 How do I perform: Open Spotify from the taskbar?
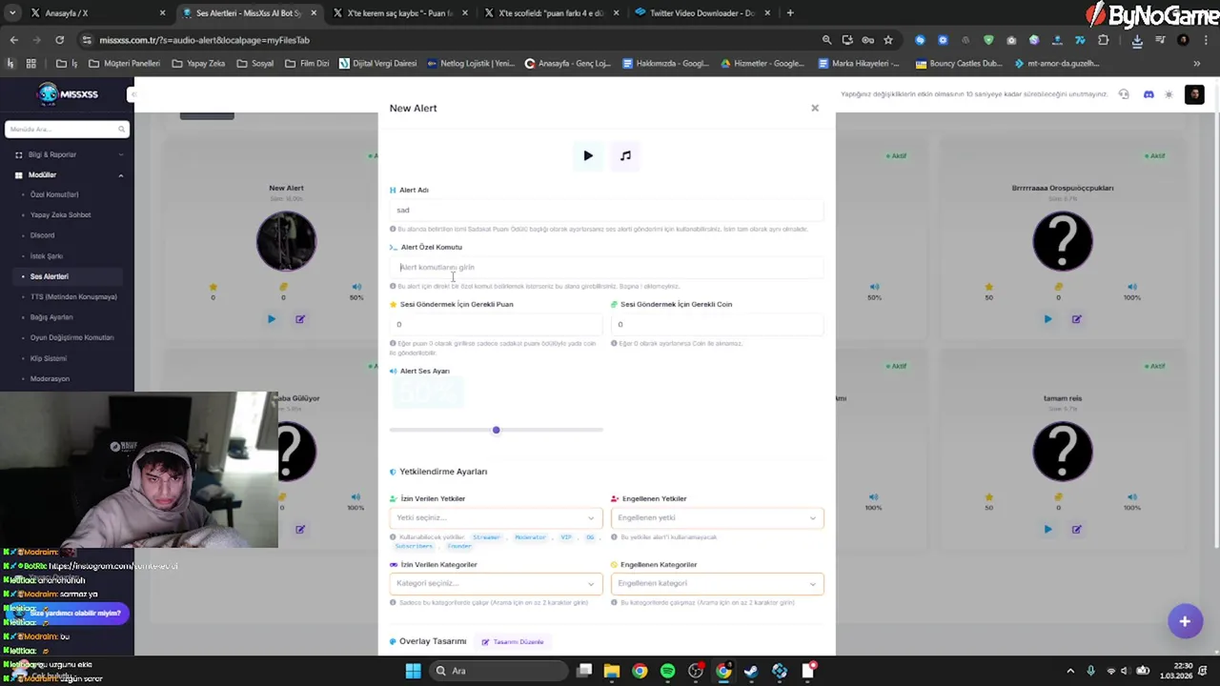tap(667, 671)
